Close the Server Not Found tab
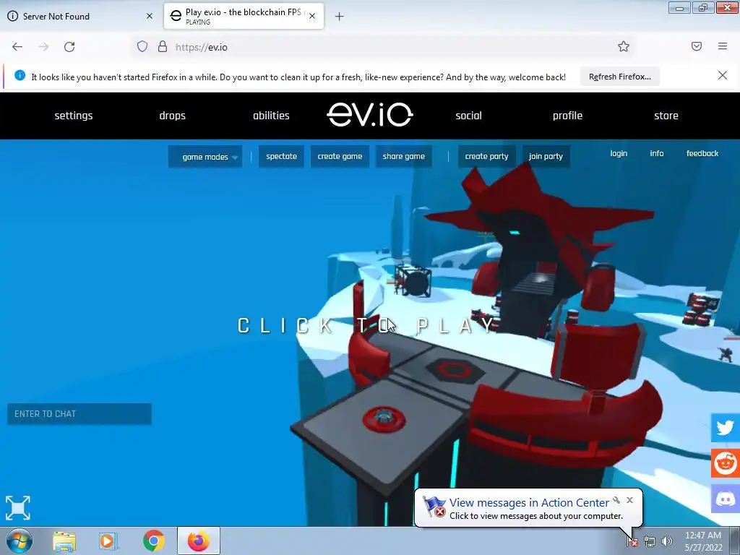 coord(150,16)
